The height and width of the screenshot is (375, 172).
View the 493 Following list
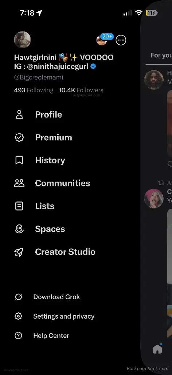34,90
